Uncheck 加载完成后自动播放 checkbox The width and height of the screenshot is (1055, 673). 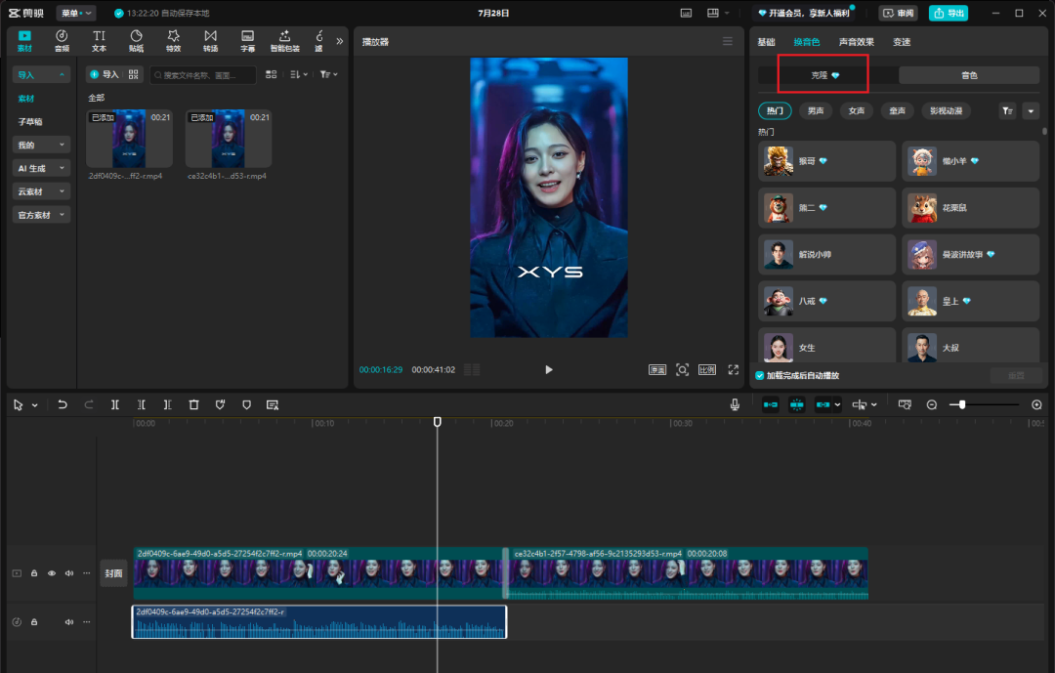point(760,375)
